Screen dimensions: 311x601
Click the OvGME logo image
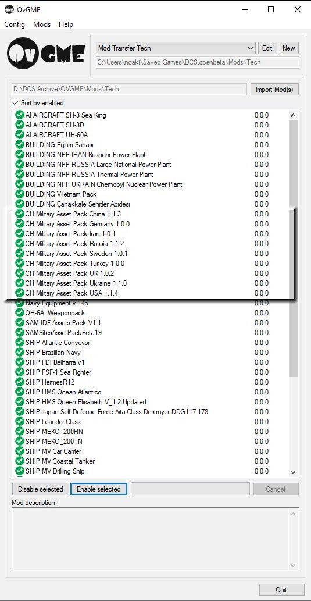46,54
